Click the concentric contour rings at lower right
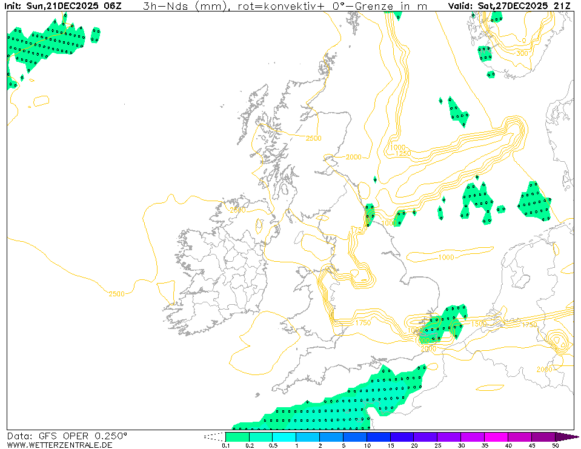Viewport: 581px width, 449px height. tap(556, 341)
